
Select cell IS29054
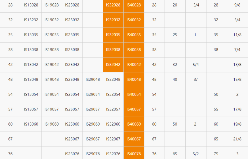pos(93,94)
